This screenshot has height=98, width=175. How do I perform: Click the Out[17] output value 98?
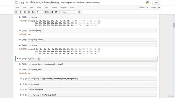pyautogui.click(x=29, y=73)
